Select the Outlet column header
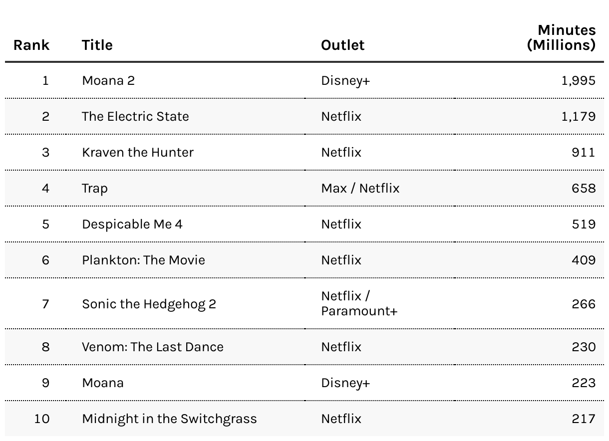Screen dimensions: 609x441 342,45
